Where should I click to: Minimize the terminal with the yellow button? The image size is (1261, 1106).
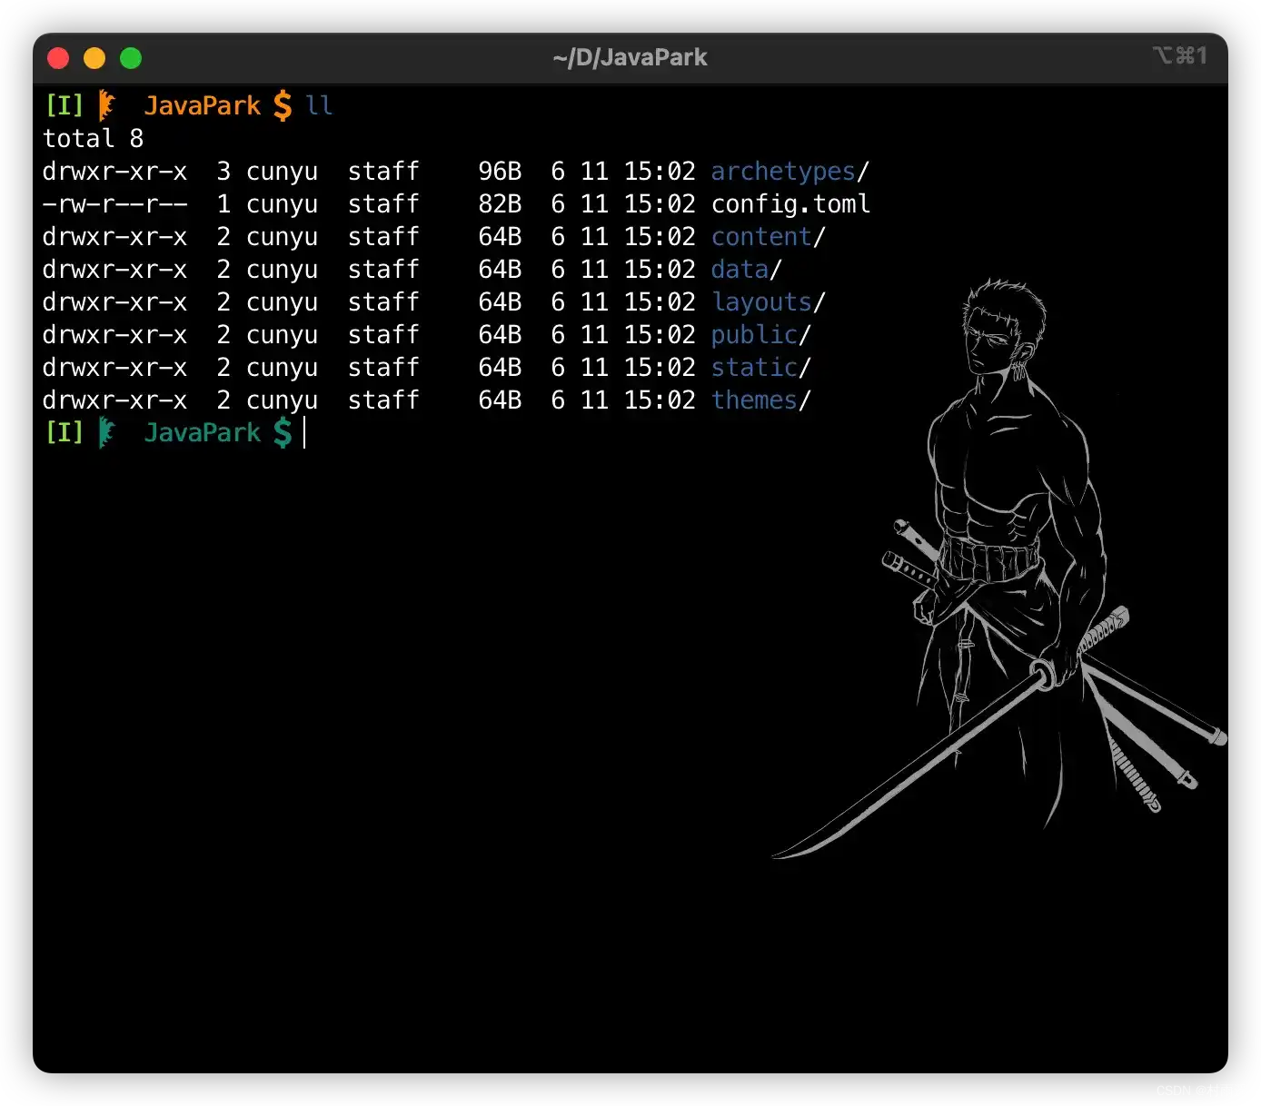(94, 58)
